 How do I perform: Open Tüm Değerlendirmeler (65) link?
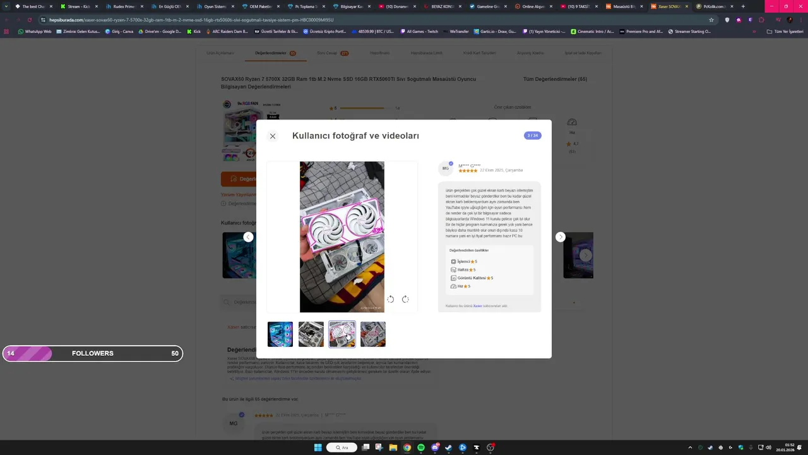click(x=555, y=79)
